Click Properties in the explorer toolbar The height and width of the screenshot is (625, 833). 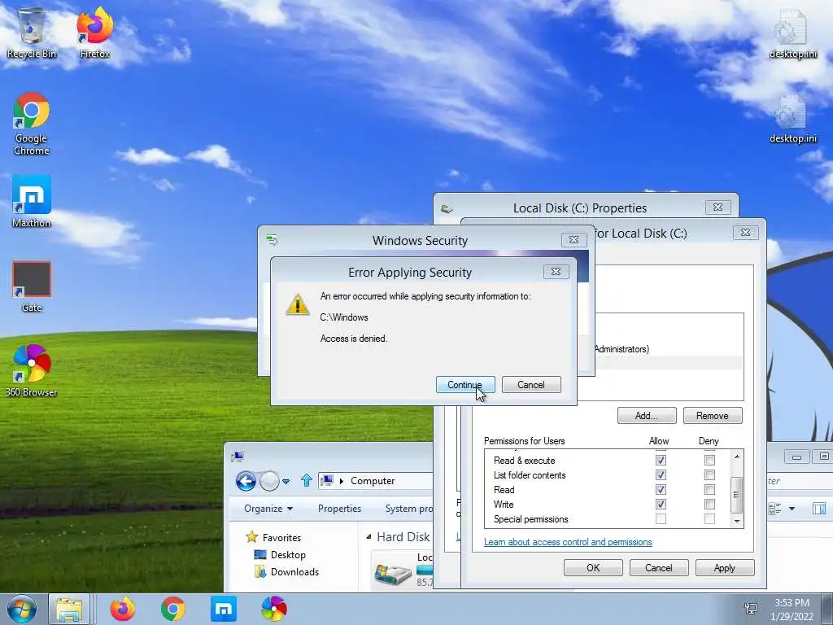pos(339,509)
